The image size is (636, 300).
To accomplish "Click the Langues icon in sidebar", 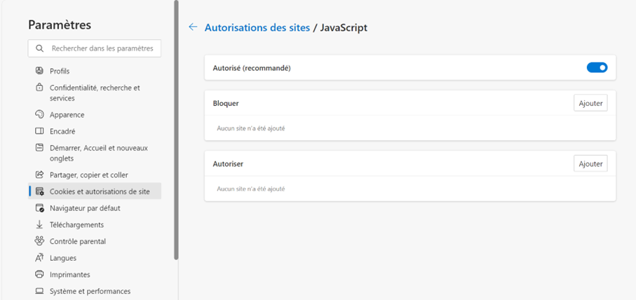I will [39, 258].
